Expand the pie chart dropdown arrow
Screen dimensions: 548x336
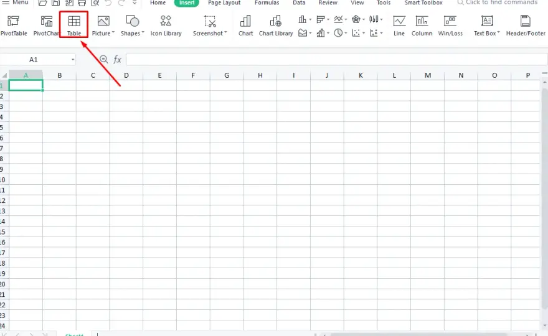pos(346,33)
